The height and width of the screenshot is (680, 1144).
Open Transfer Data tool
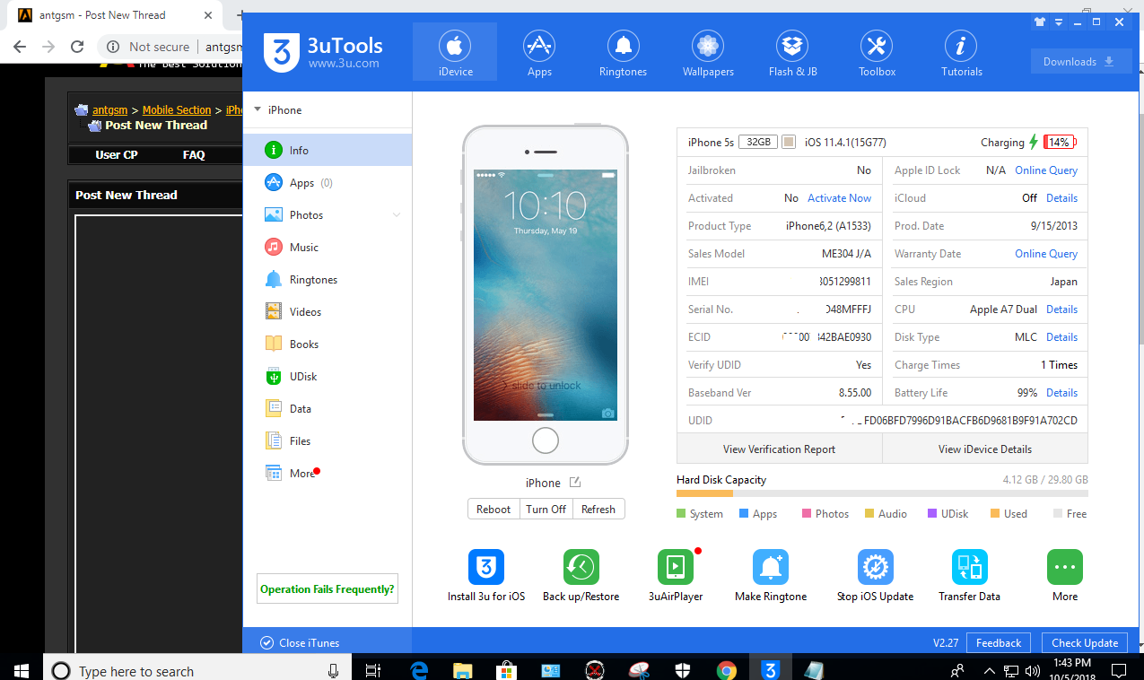tap(969, 576)
